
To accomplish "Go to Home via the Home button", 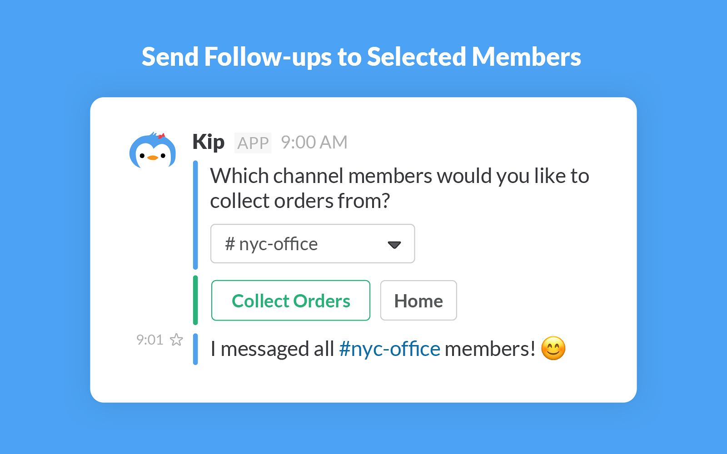I will coord(418,301).
